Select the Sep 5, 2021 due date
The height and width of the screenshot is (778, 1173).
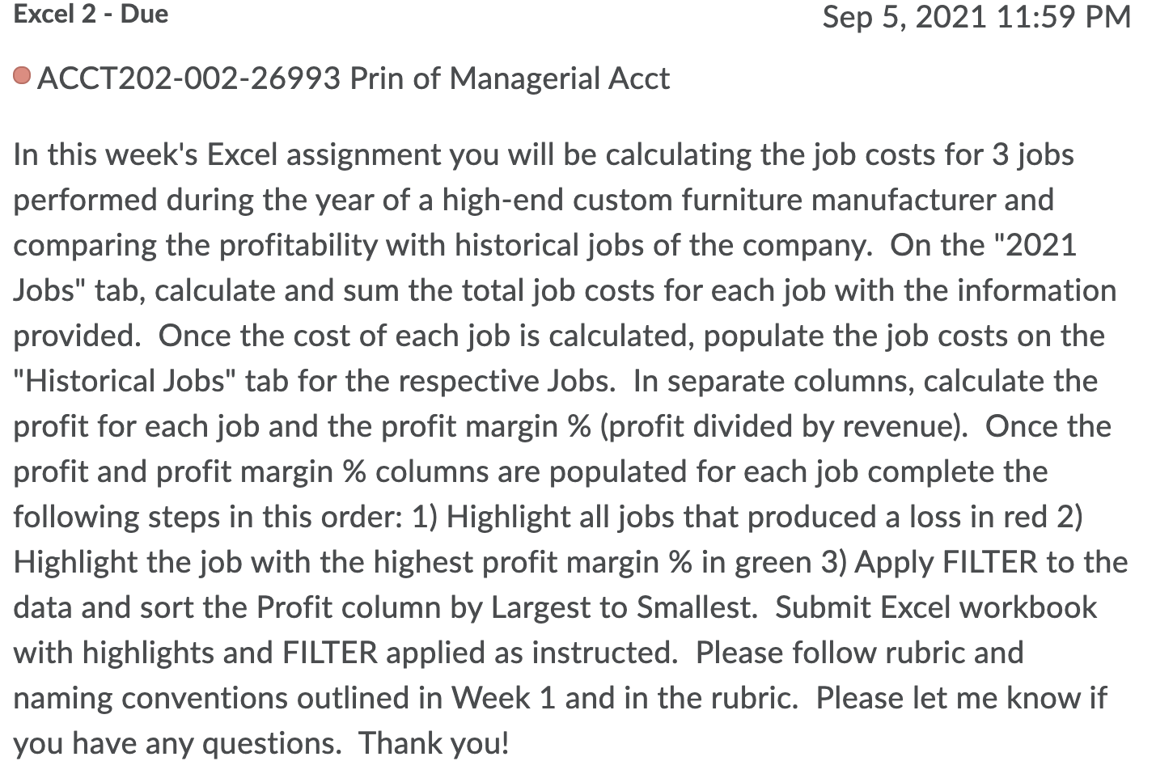tap(904, 17)
